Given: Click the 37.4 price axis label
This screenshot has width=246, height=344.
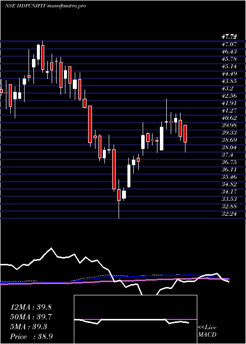Looking at the screenshot, I should (x=227, y=155).
